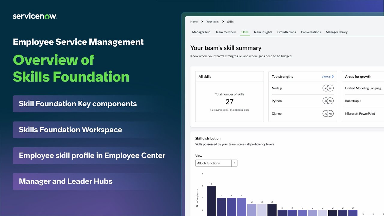Click the AR avatar beside Node.js

pos(331,88)
